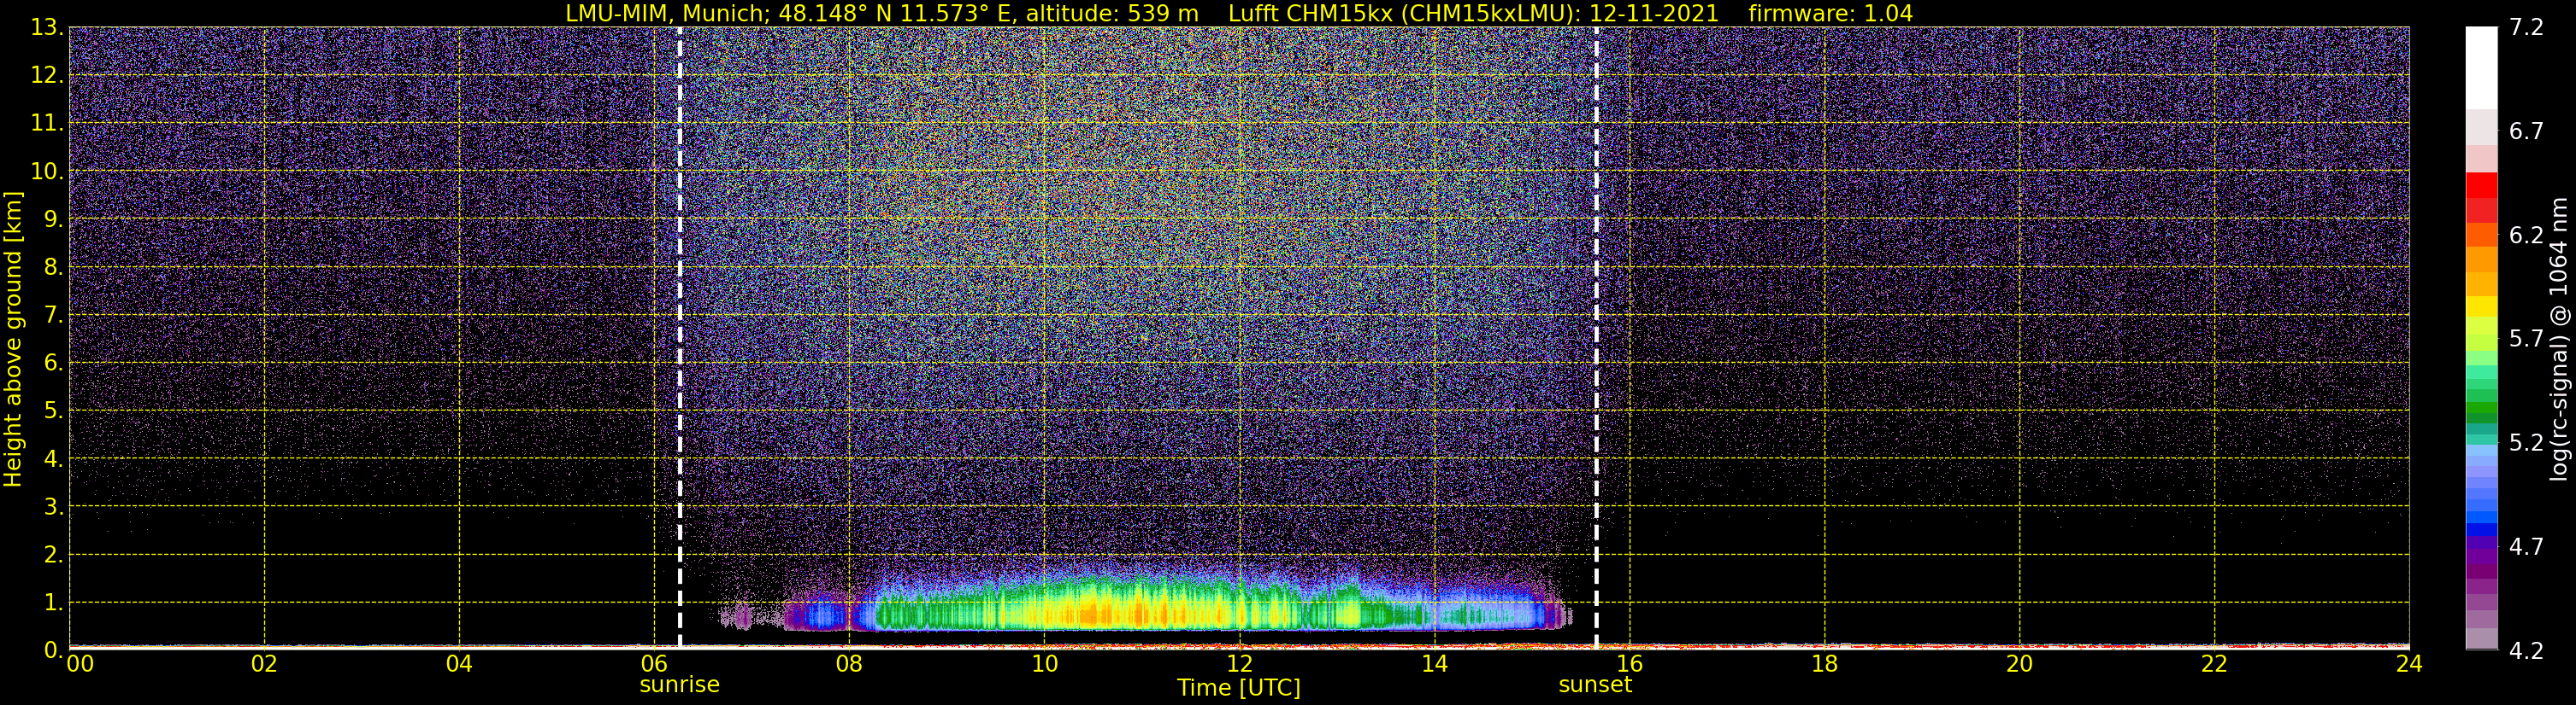Click the '1.' height axis tick label
Screen dimensions: 2576x705
(x=54, y=602)
